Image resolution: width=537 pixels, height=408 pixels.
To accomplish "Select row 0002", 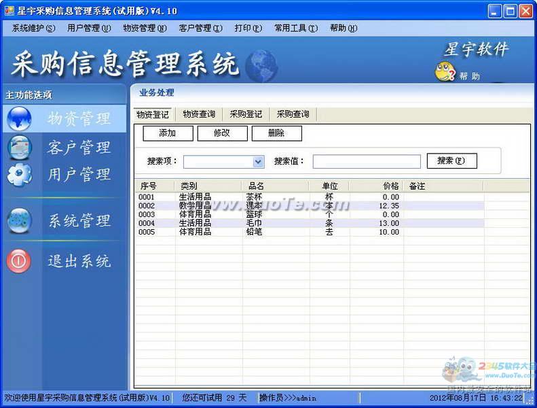I will tap(310, 205).
